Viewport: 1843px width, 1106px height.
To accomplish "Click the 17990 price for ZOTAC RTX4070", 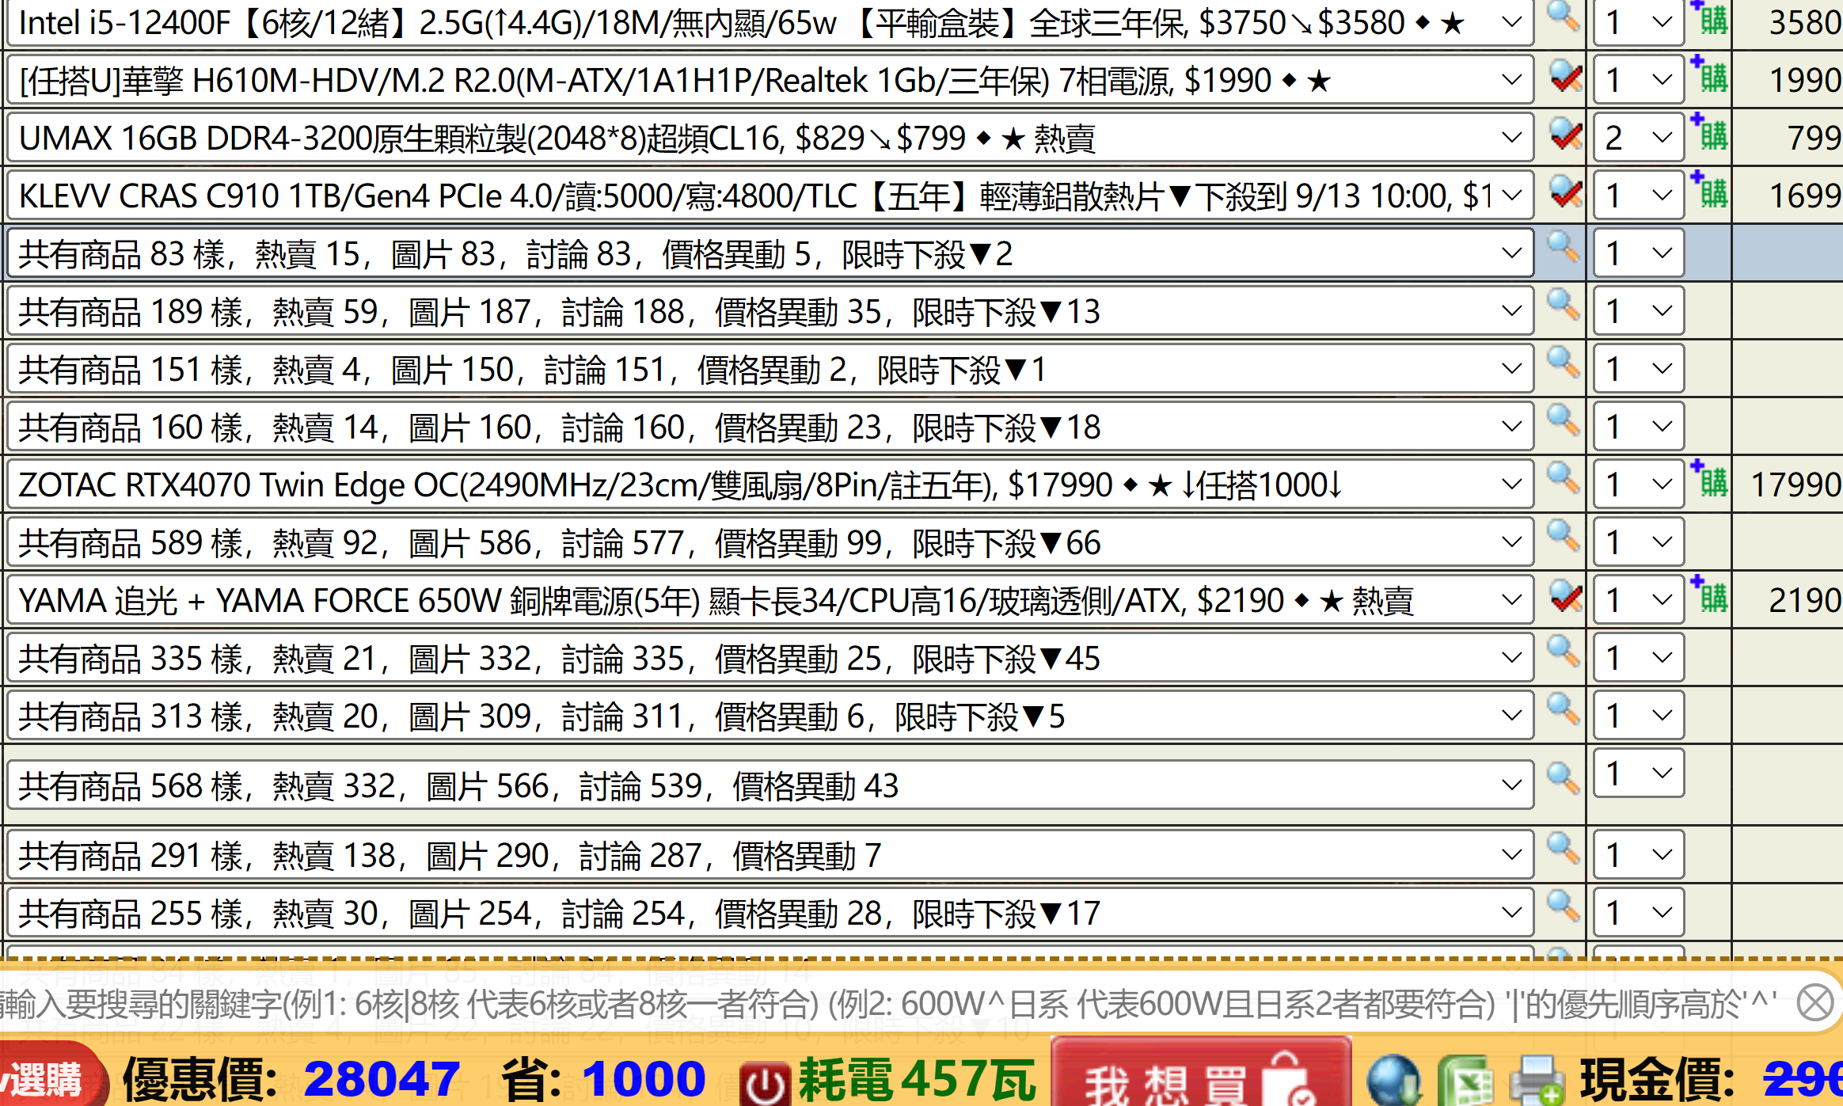I will click(x=1795, y=485).
